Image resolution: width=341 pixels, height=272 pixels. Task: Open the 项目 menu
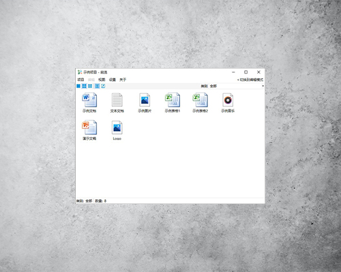click(x=80, y=80)
